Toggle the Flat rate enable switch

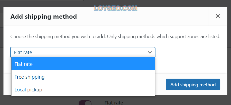coord(85,103)
